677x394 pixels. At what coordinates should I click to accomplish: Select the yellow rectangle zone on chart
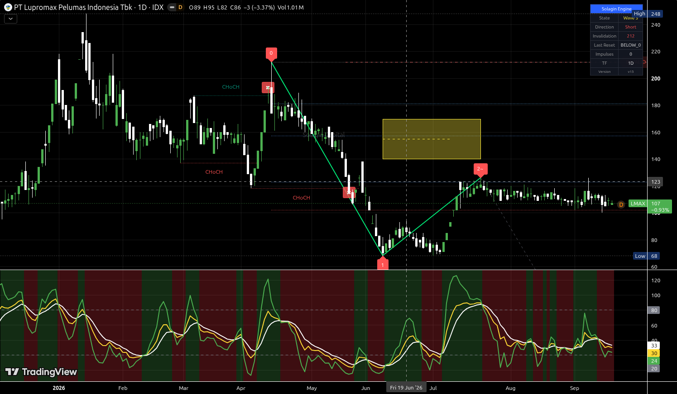432,139
